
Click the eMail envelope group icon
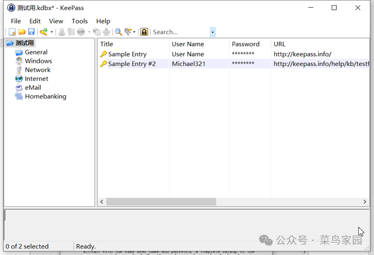[19, 87]
